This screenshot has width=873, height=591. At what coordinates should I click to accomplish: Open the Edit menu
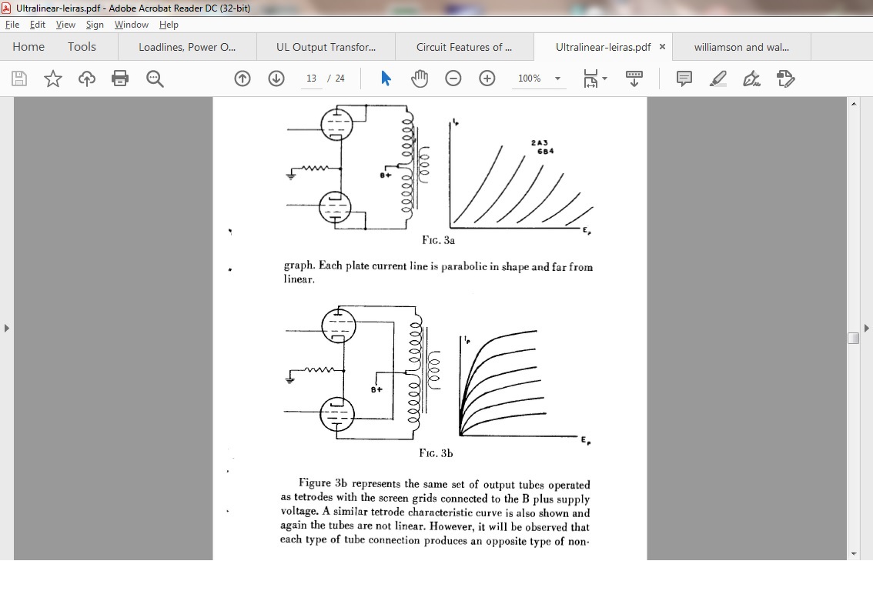click(37, 25)
